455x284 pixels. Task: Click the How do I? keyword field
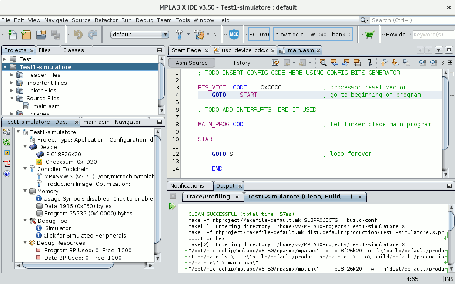pyautogui.click(x=433, y=34)
